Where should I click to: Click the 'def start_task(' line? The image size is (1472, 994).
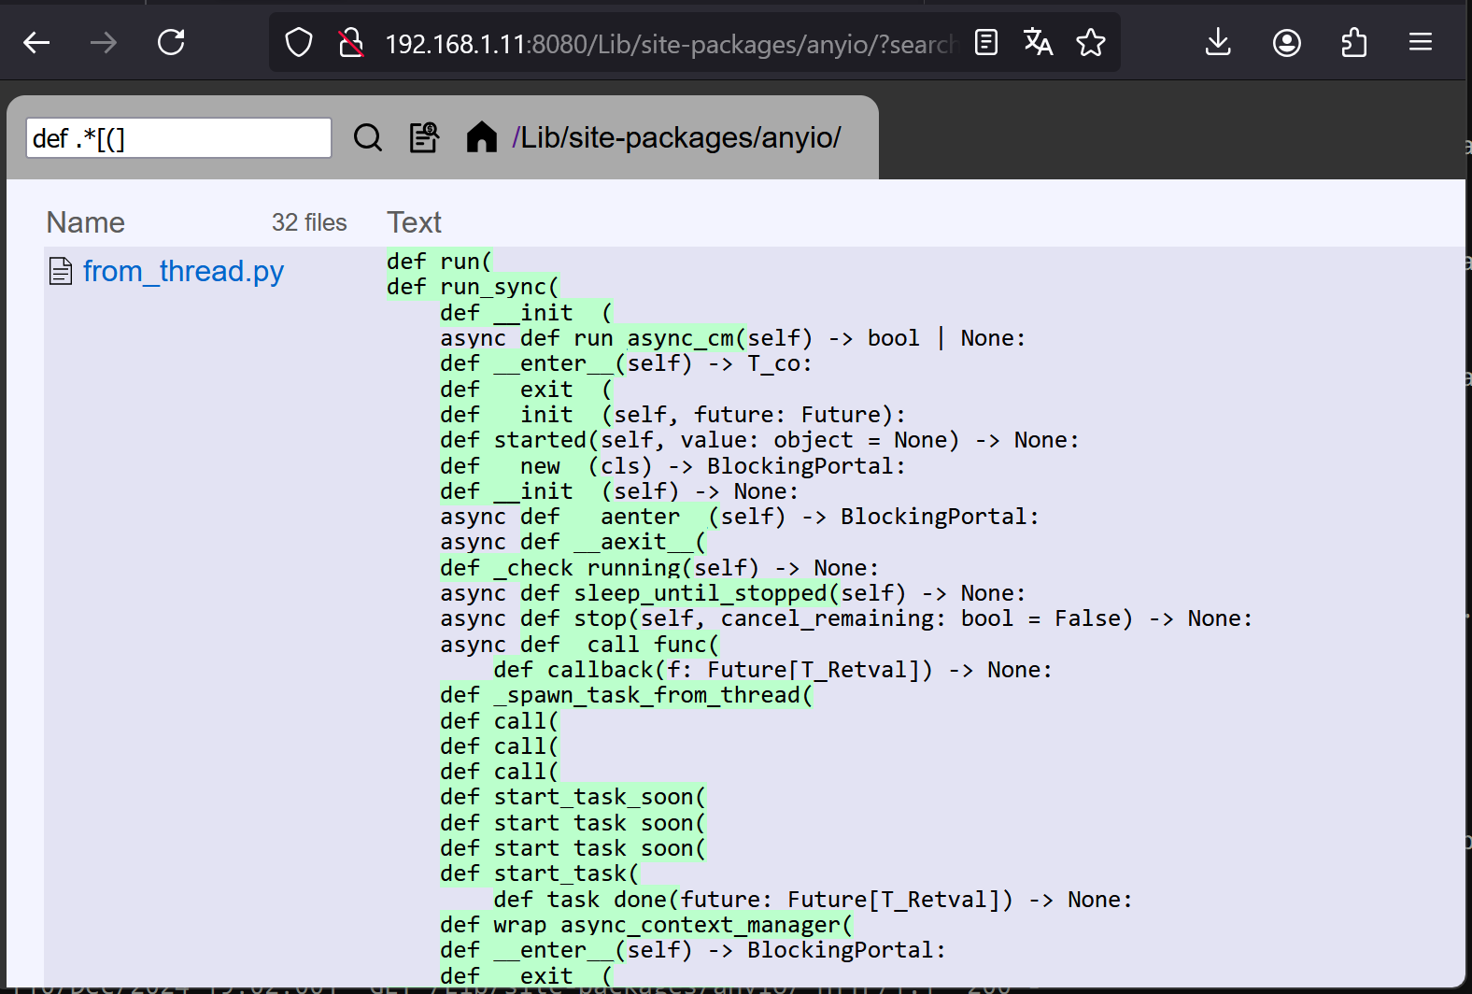click(x=540, y=873)
